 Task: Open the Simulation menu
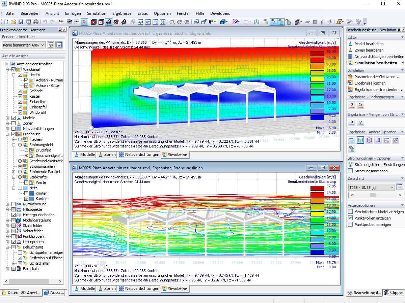tap(97, 13)
